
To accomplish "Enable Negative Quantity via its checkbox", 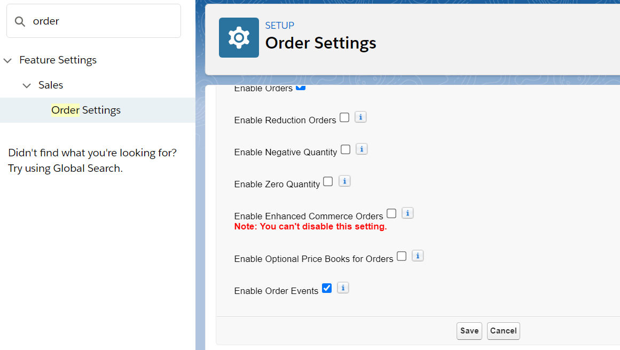I will tap(346, 149).
